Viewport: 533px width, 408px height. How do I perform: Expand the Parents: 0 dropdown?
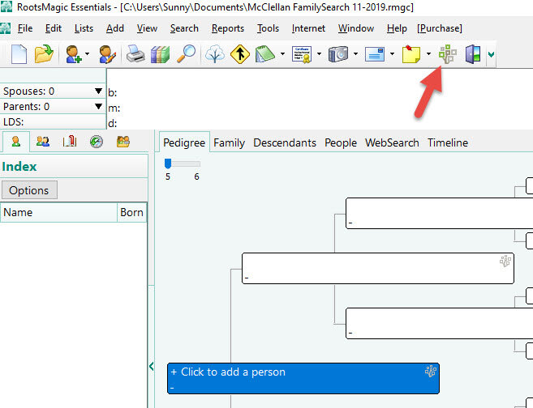click(98, 107)
